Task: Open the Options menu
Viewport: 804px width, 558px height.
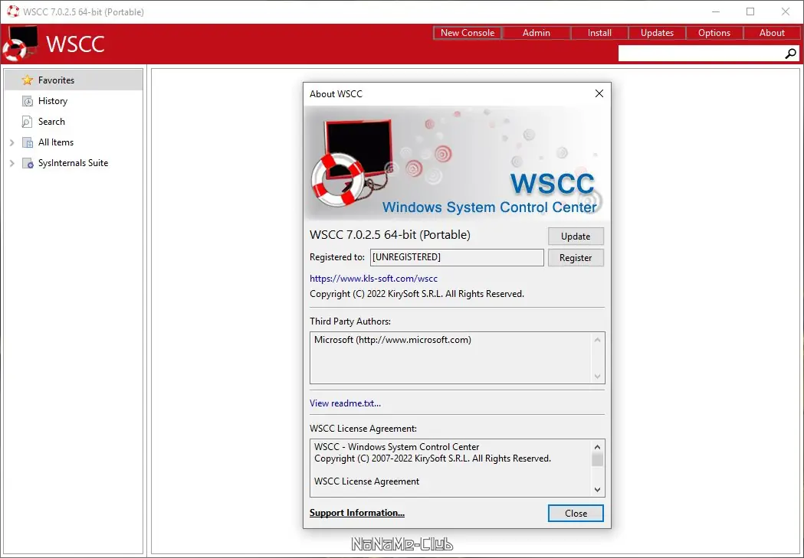Action: pyautogui.click(x=714, y=33)
